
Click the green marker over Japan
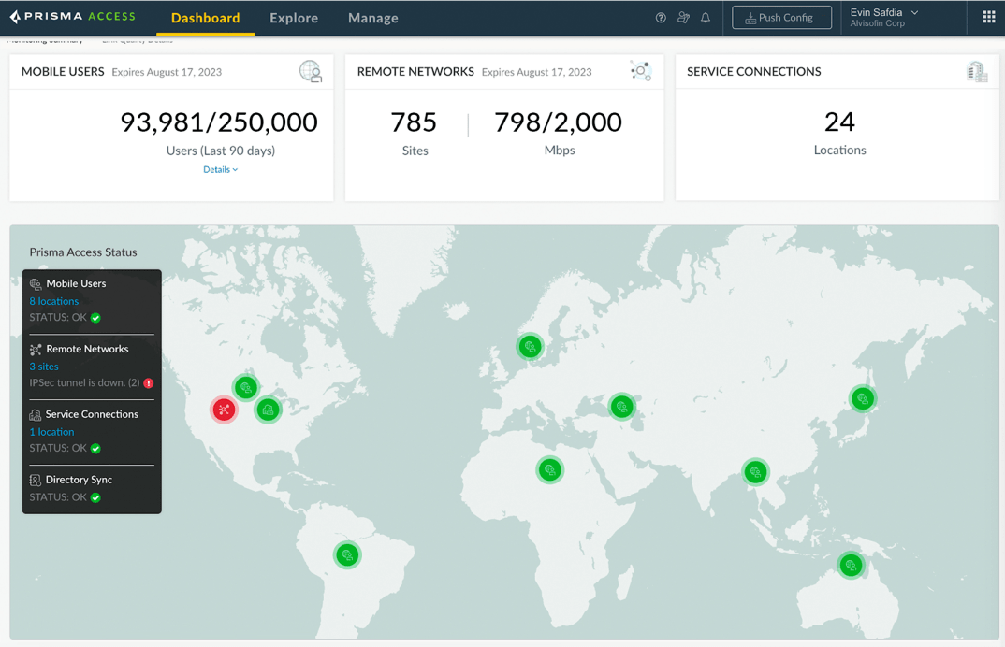click(x=862, y=399)
